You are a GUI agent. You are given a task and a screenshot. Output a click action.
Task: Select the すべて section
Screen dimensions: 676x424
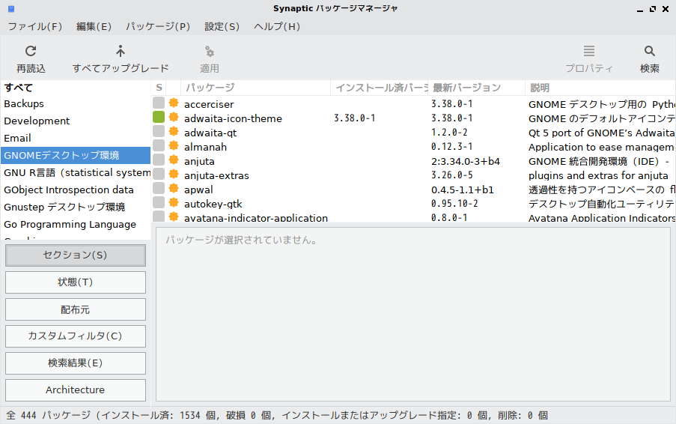tap(76, 88)
